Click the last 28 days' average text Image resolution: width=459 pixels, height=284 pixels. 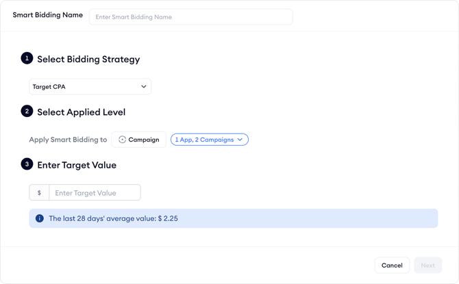114,219
